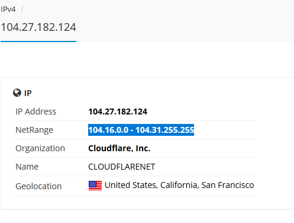Select the CLOUDFLARENET name value
The image size is (294, 223).
click(x=122, y=167)
